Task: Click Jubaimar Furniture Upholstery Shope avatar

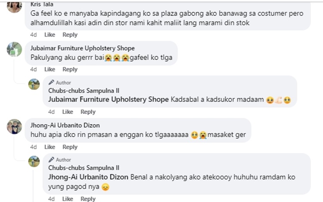Action: tap(14, 49)
